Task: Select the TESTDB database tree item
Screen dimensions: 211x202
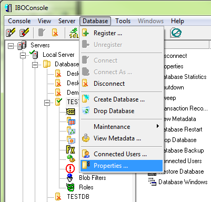Action: 78,197
